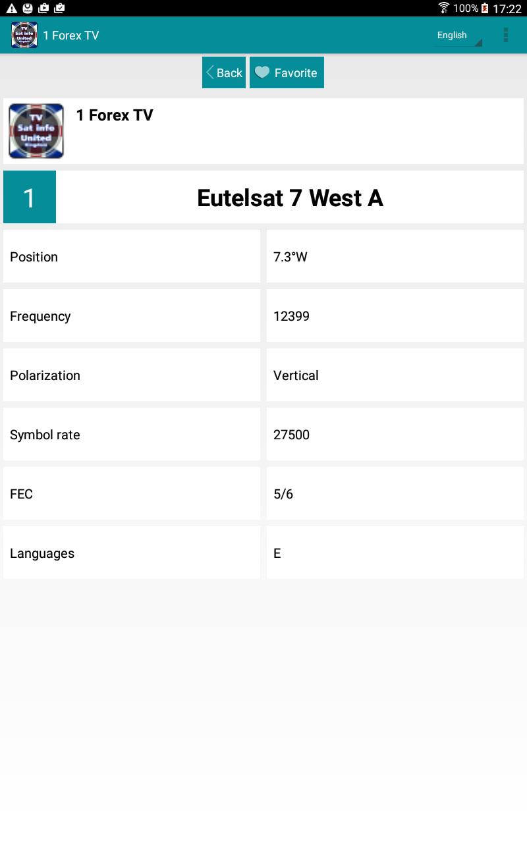Tap the Position value 7.3°W
Viewport: 527px width, 843px height.
point(291,257)
